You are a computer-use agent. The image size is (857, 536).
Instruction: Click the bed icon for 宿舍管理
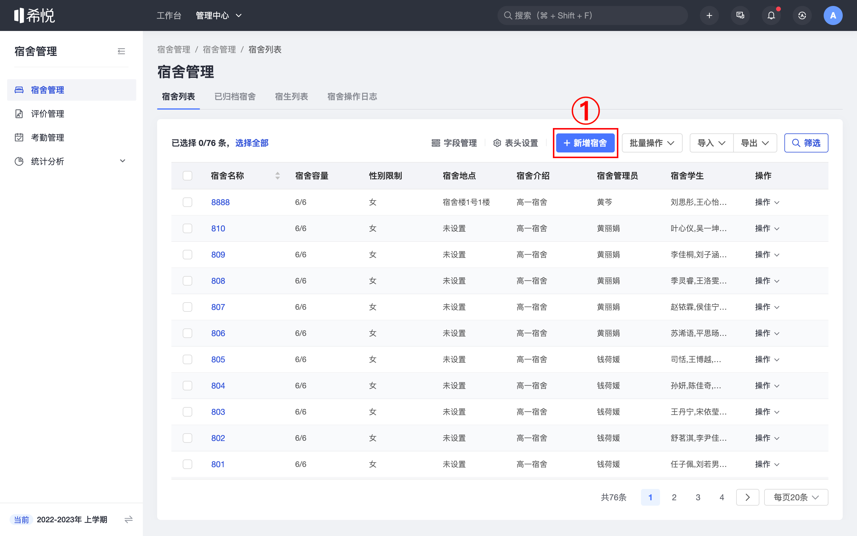(x=19, y=90)
